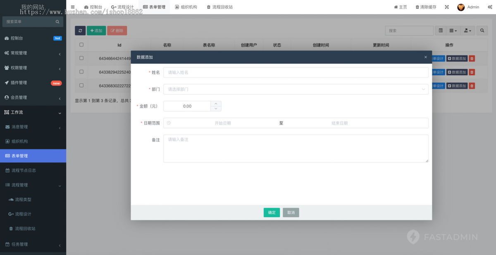This screenshot has width=496, height=255.
Task: Check the checkbox of the first table row
Action: (81, 58)
